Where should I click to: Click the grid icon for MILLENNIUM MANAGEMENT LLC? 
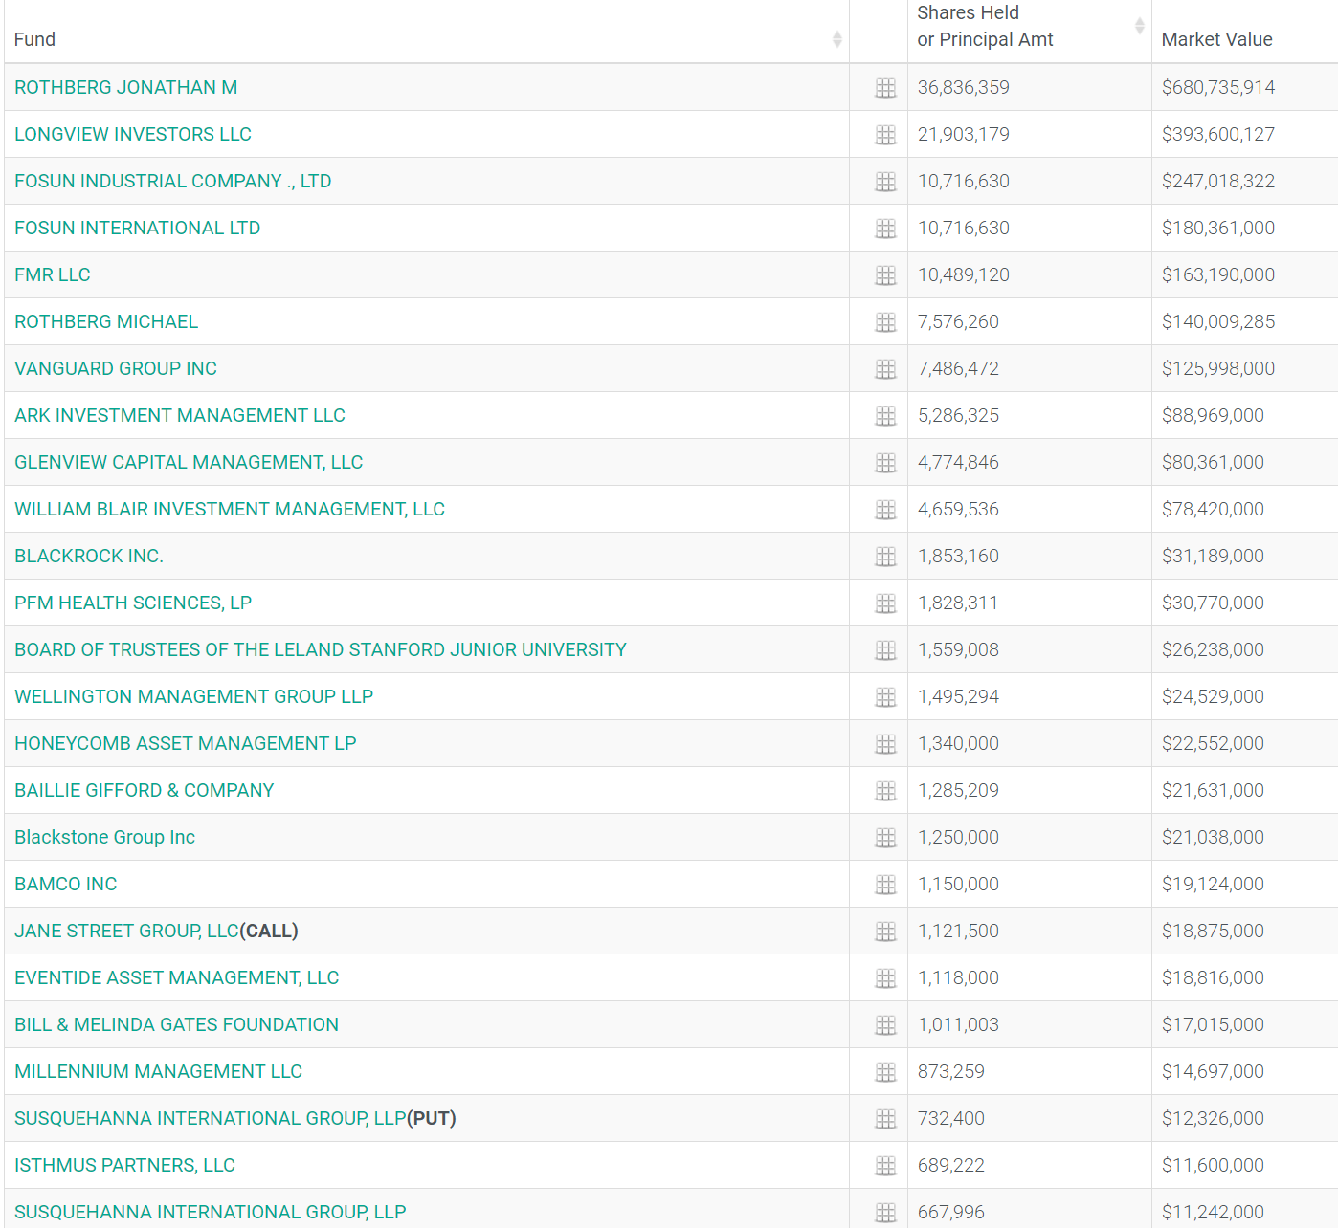[x=885, y=1072]
